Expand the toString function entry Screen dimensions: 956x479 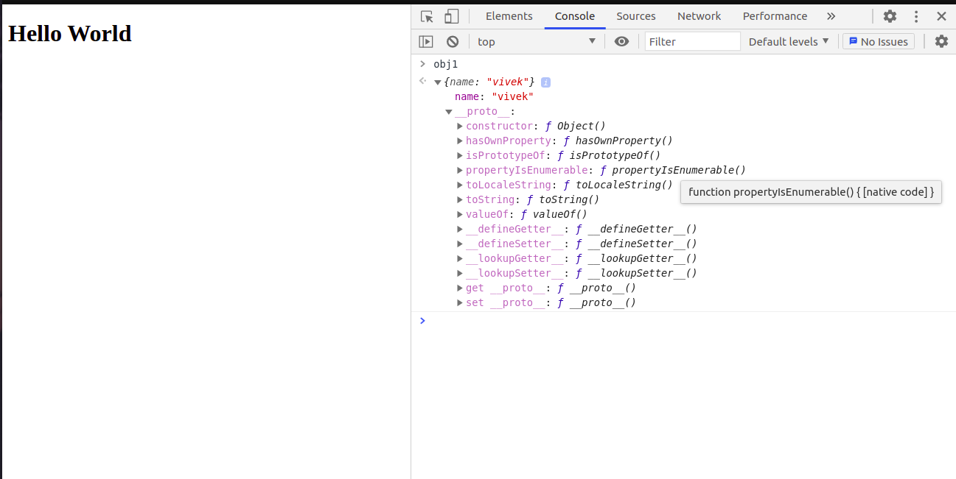coord(460,200)
